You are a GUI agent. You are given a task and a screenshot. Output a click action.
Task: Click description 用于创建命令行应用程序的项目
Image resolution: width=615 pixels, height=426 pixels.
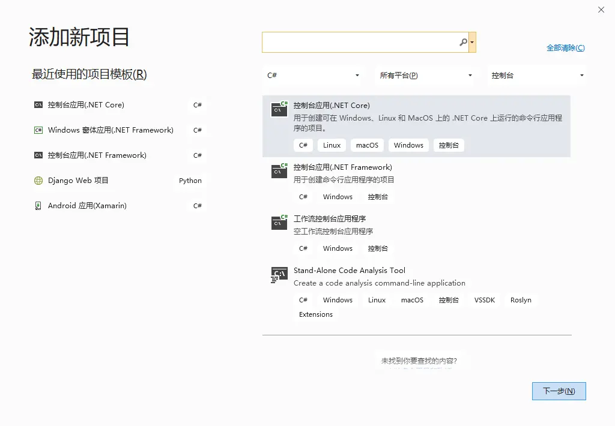point(344,180)
